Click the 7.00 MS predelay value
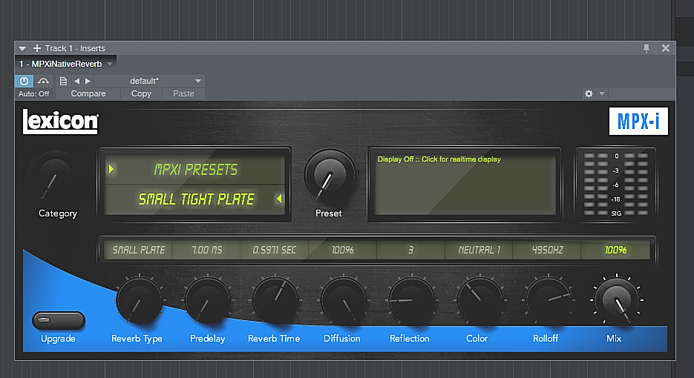694x378 pixels. pos(206,251)
